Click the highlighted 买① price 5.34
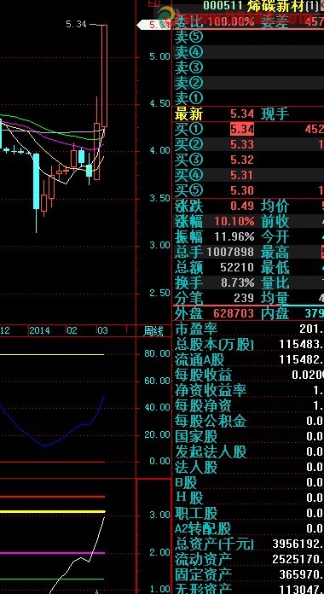Image resolution: width=324 pixels, height=594 pixels. coord(242,129)
